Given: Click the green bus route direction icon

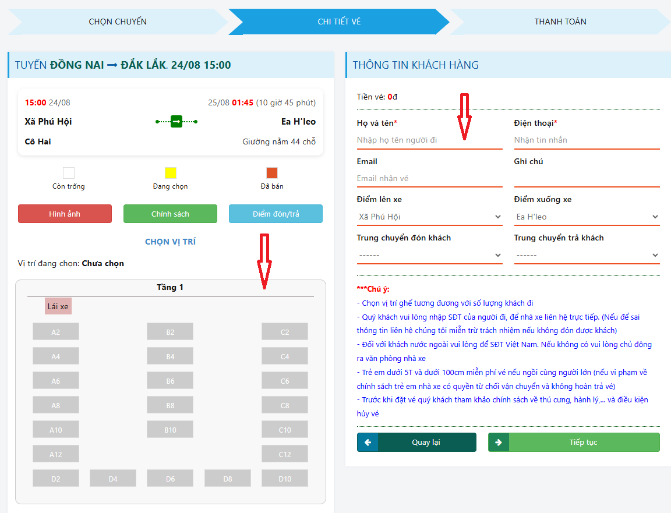Looking at the screenshot, I should click(x=176, y=122).
